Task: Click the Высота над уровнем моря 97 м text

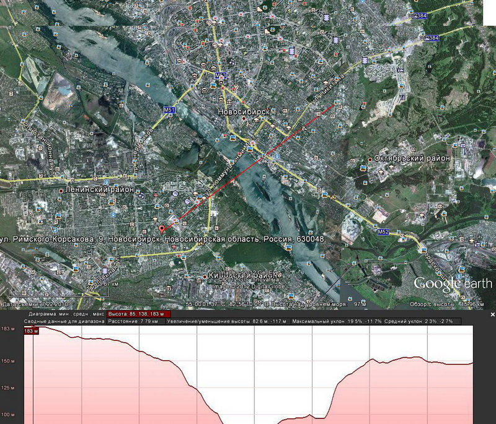Action: pos(319,305)
